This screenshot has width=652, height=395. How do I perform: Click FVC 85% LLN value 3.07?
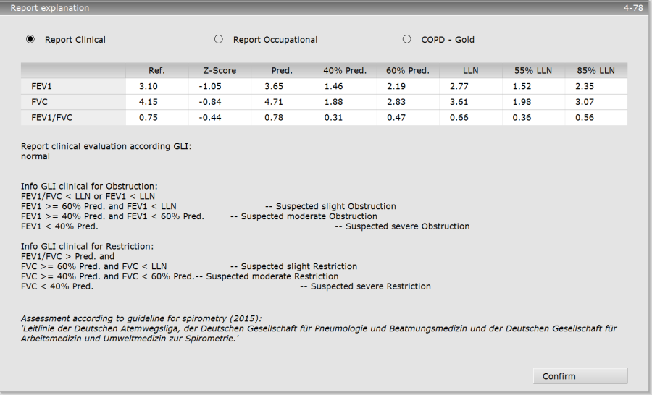585,102
